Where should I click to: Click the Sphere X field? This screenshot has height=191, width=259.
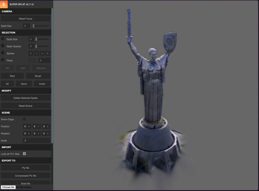point(31,53)
